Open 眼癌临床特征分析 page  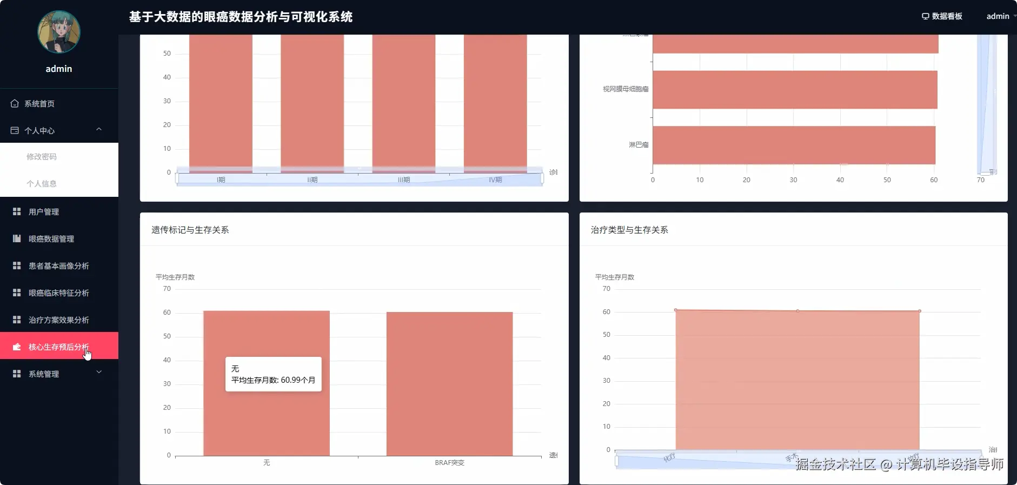(59, 293)
